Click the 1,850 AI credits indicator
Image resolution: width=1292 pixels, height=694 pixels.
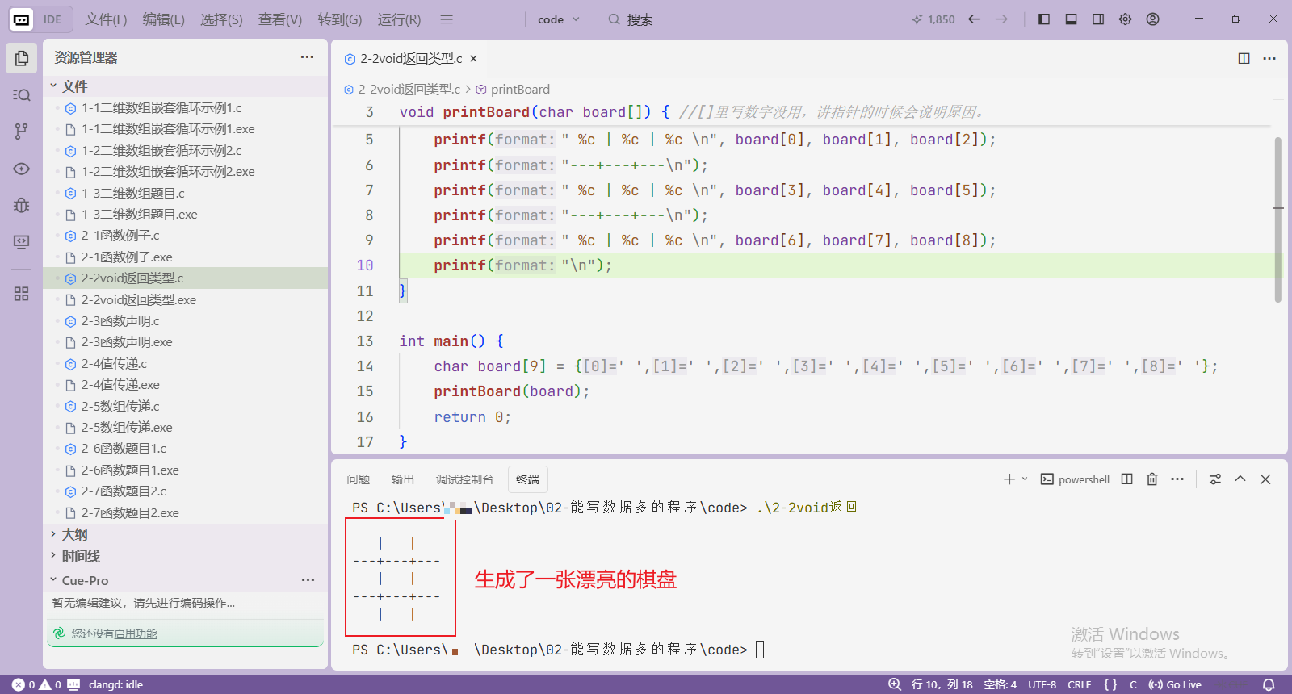point(933,19)
